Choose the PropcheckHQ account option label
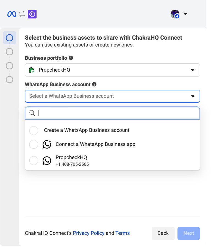Image resolution: width=211 pixels, height=250 pixels. pyautogui.click(x=71, y=157)
